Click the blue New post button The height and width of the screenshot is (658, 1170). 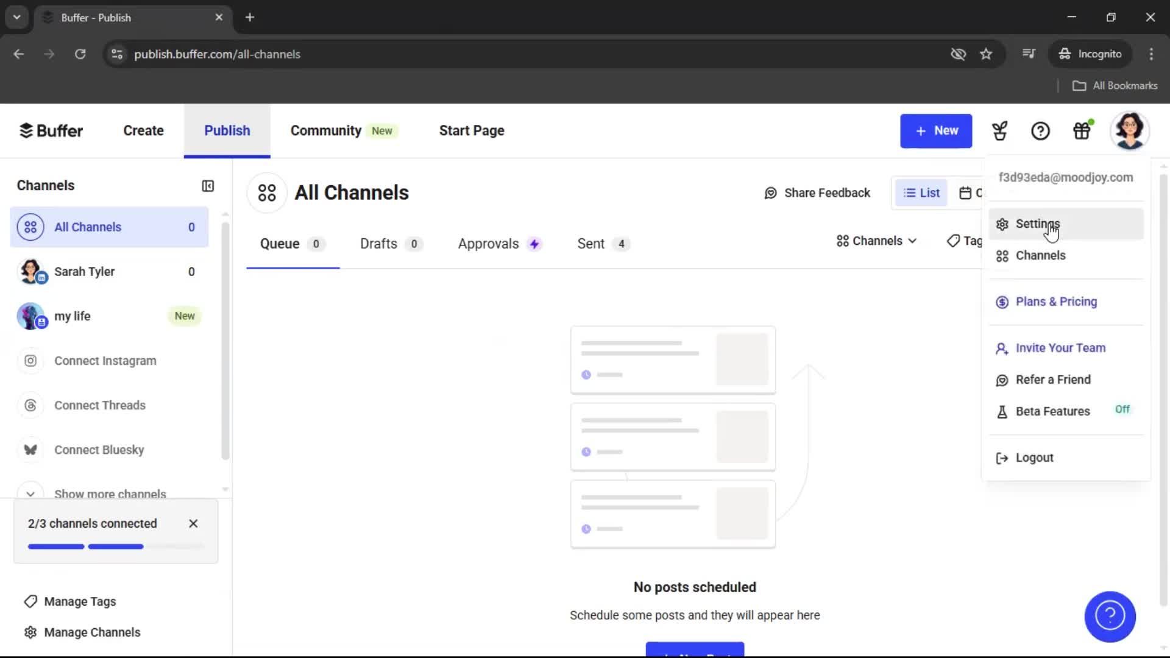coord(936,131)
